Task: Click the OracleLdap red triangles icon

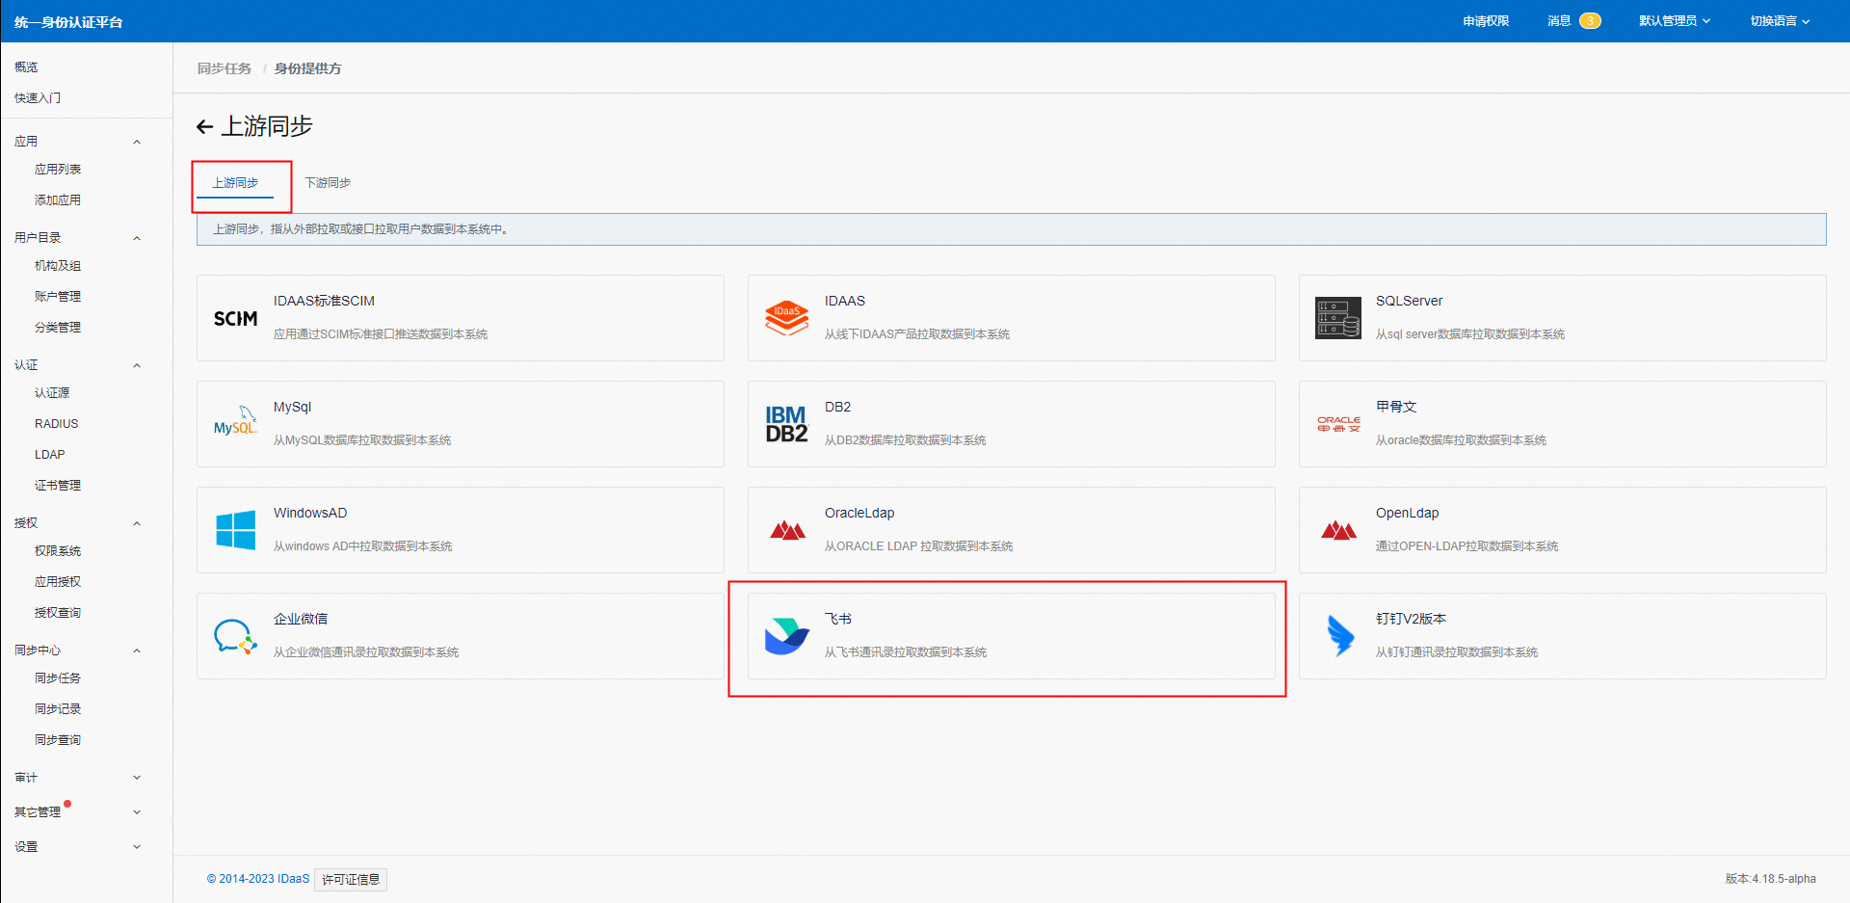Action: [x=787, y=530]
